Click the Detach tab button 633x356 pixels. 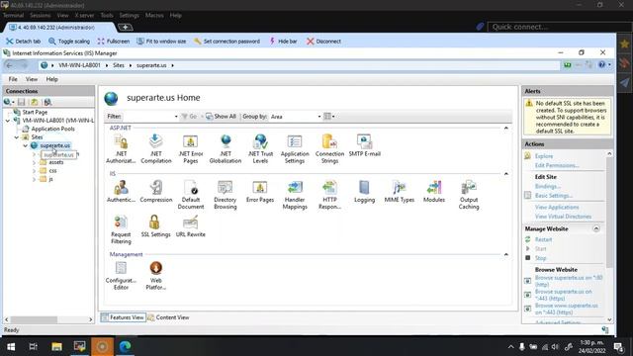pos(23,42)
